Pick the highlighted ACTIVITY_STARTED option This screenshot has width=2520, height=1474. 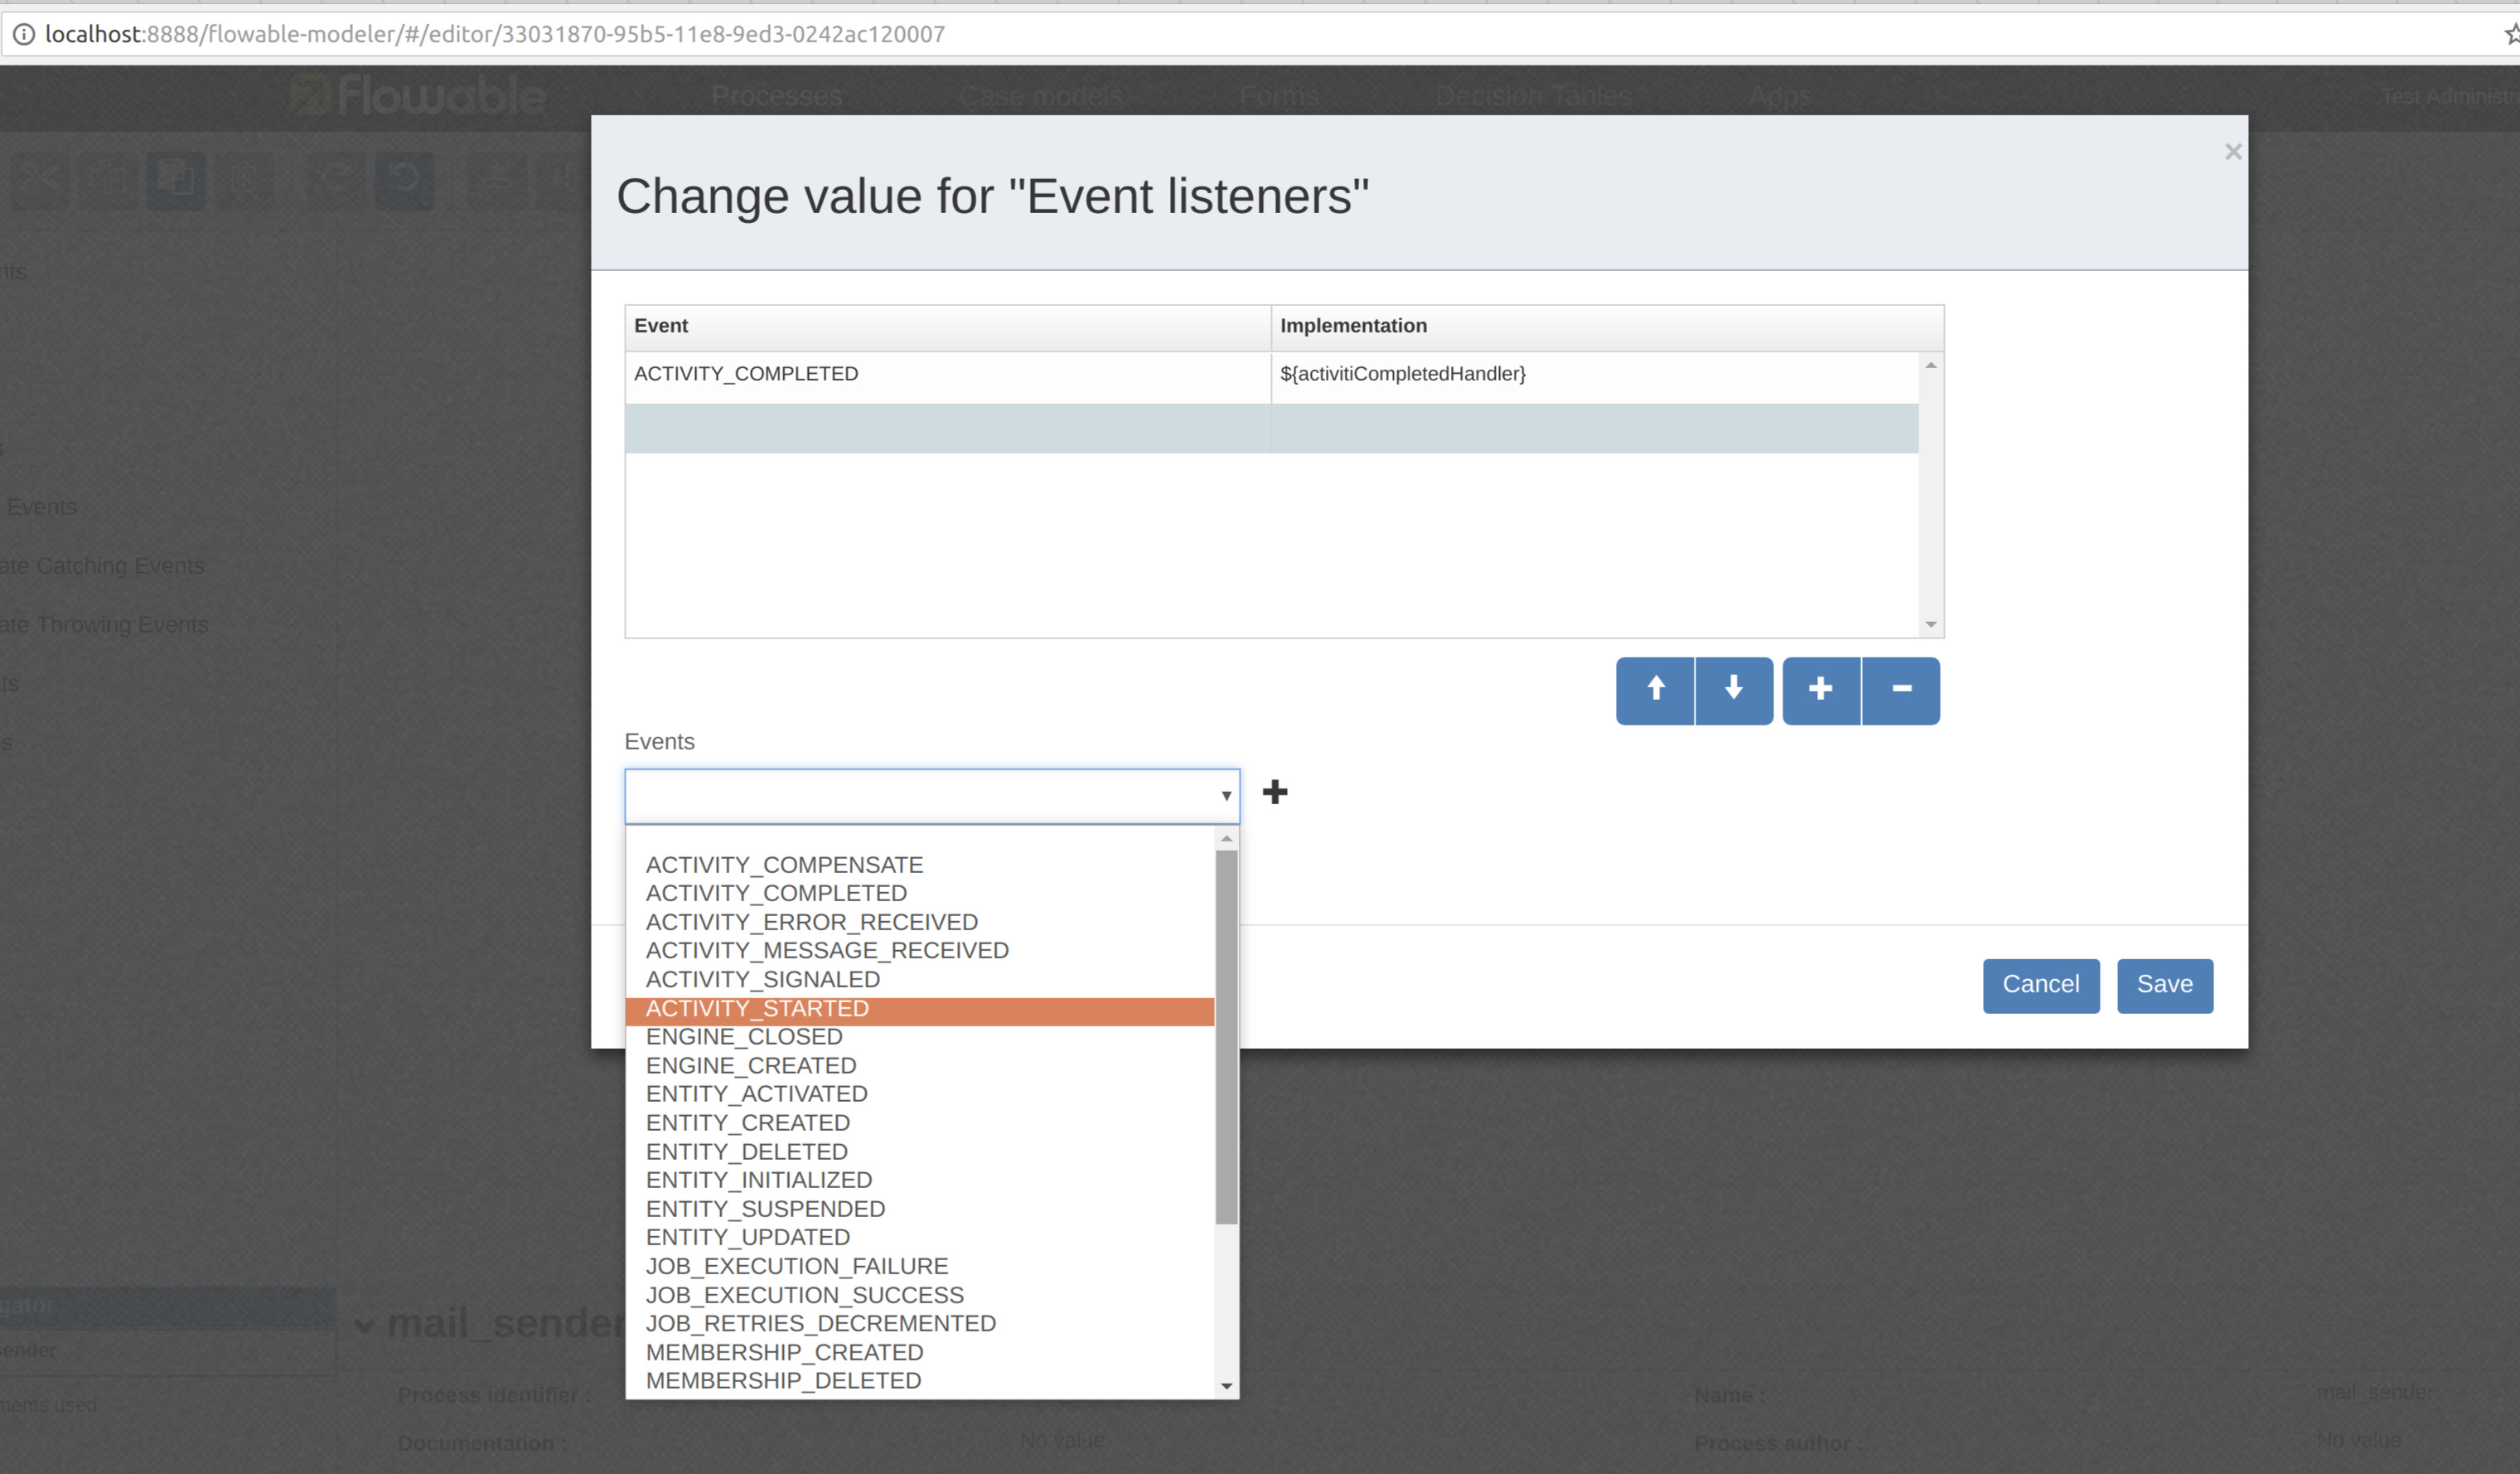click(920, 1009)
